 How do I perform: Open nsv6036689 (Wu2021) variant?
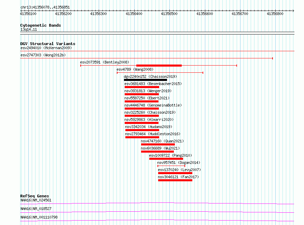click(160, 148)
